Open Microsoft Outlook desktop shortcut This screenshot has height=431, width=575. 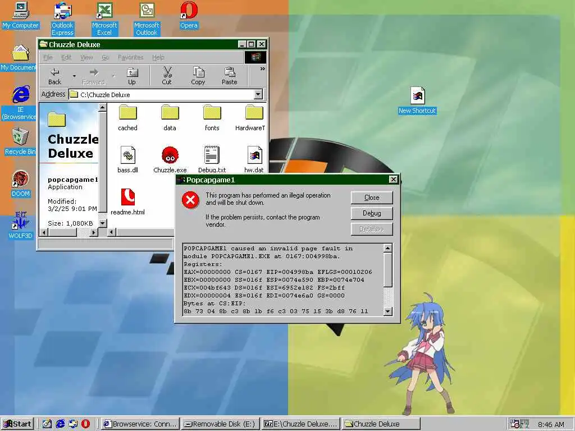147,19
